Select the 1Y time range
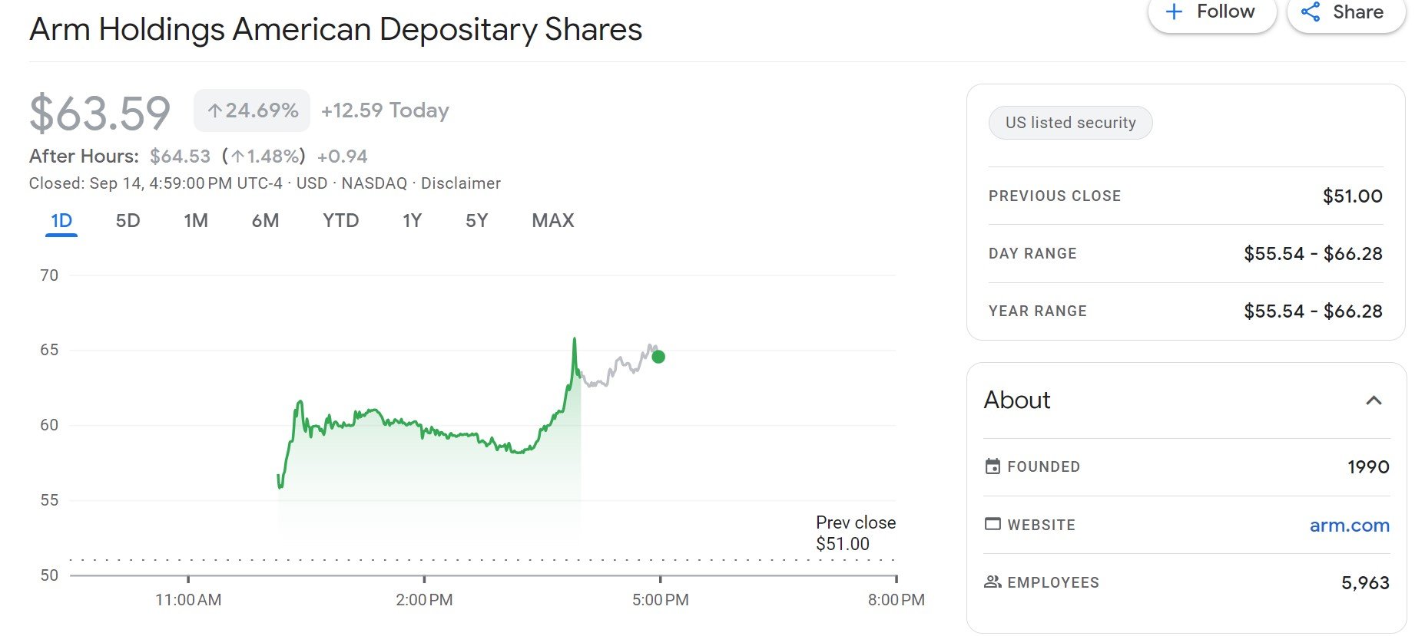This screenshot has width=1425, height=636. tap(412, 220)
